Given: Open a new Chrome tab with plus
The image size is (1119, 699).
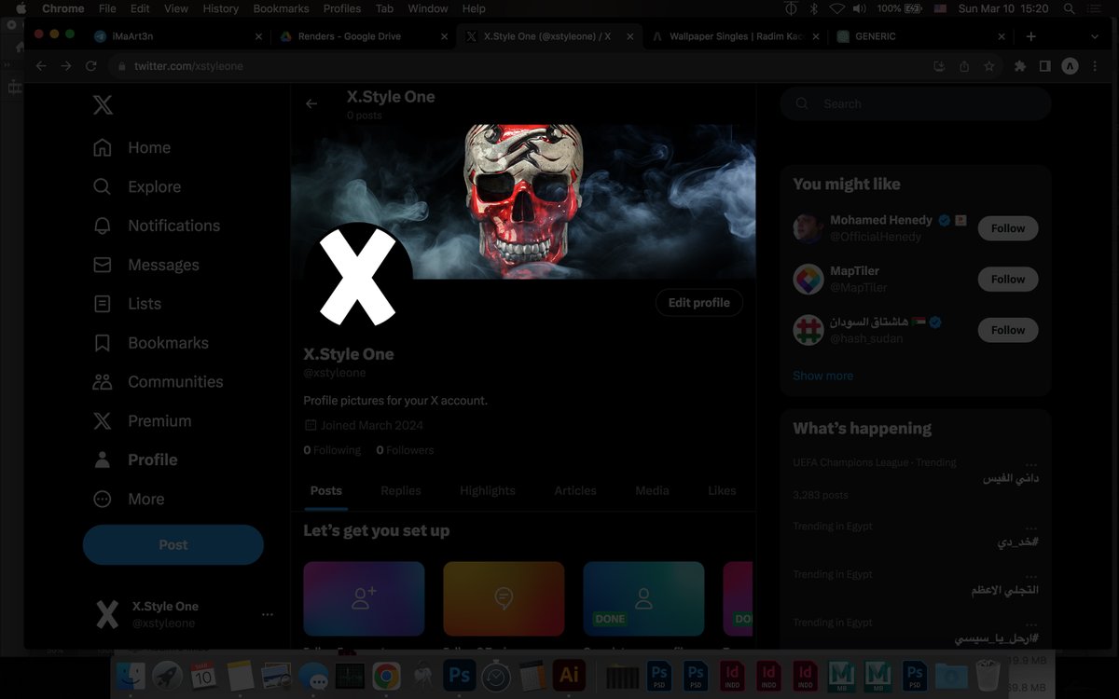Looking at the screenshot, I should click(x=1030, y=36).
